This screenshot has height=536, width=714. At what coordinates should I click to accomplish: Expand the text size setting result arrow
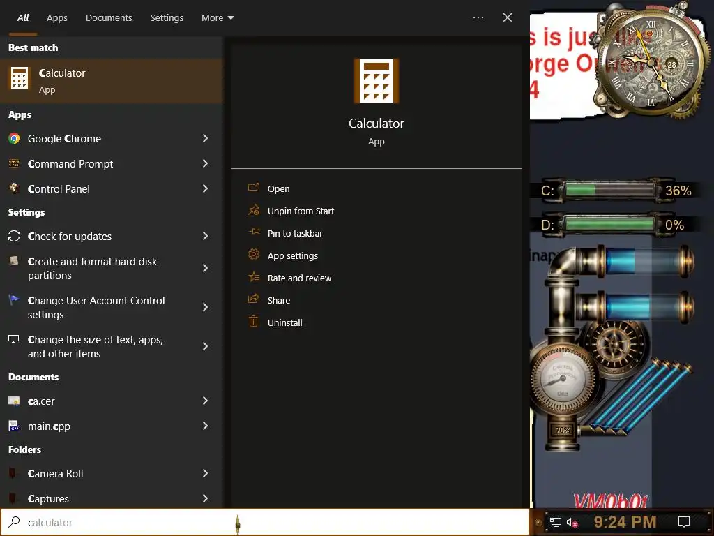pos(206,346)
